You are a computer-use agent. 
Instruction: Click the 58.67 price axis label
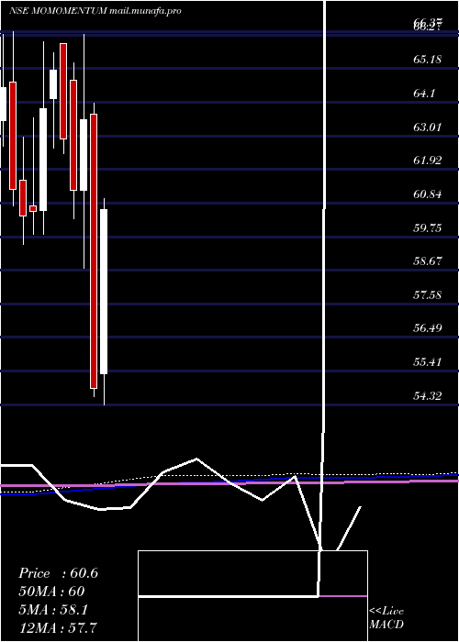coord(428,261)
